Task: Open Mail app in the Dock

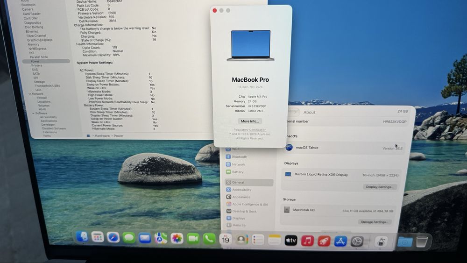Action: tap(145, 238)
